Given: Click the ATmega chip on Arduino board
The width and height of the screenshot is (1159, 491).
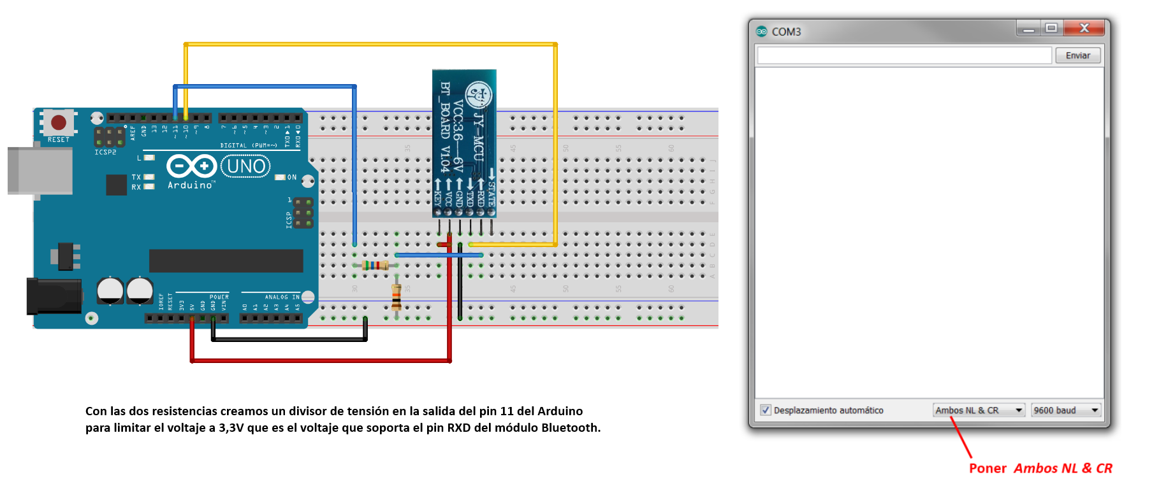Looking at the screenshot, I should 226,260.
